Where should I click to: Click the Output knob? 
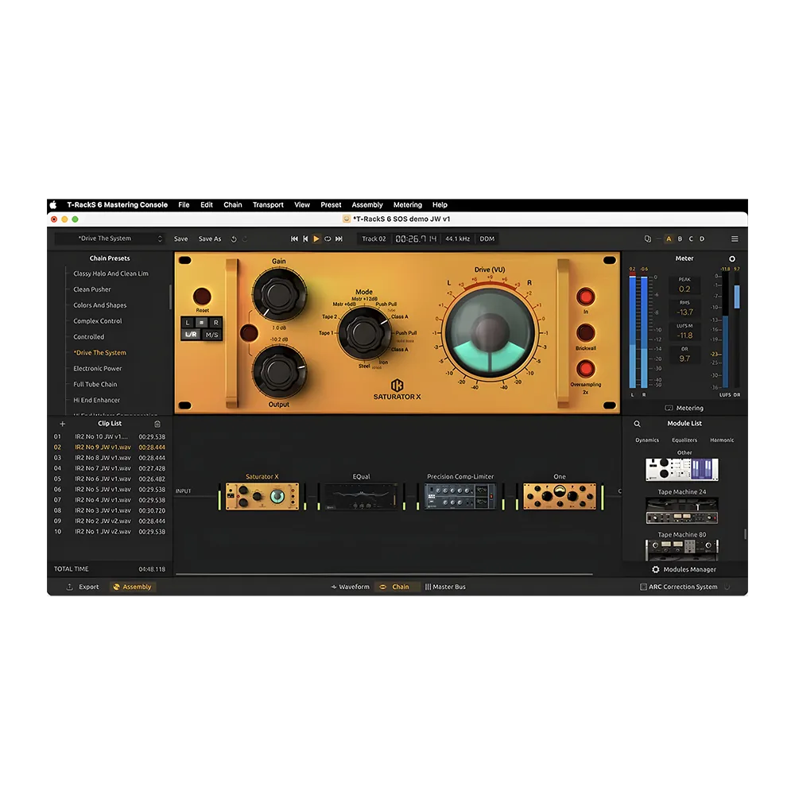click(279, 372)
